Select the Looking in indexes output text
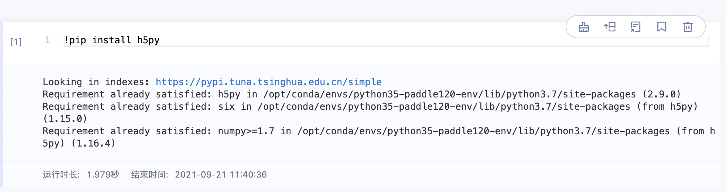The width and height of the screenshot is (726, 192). [96, 82]
